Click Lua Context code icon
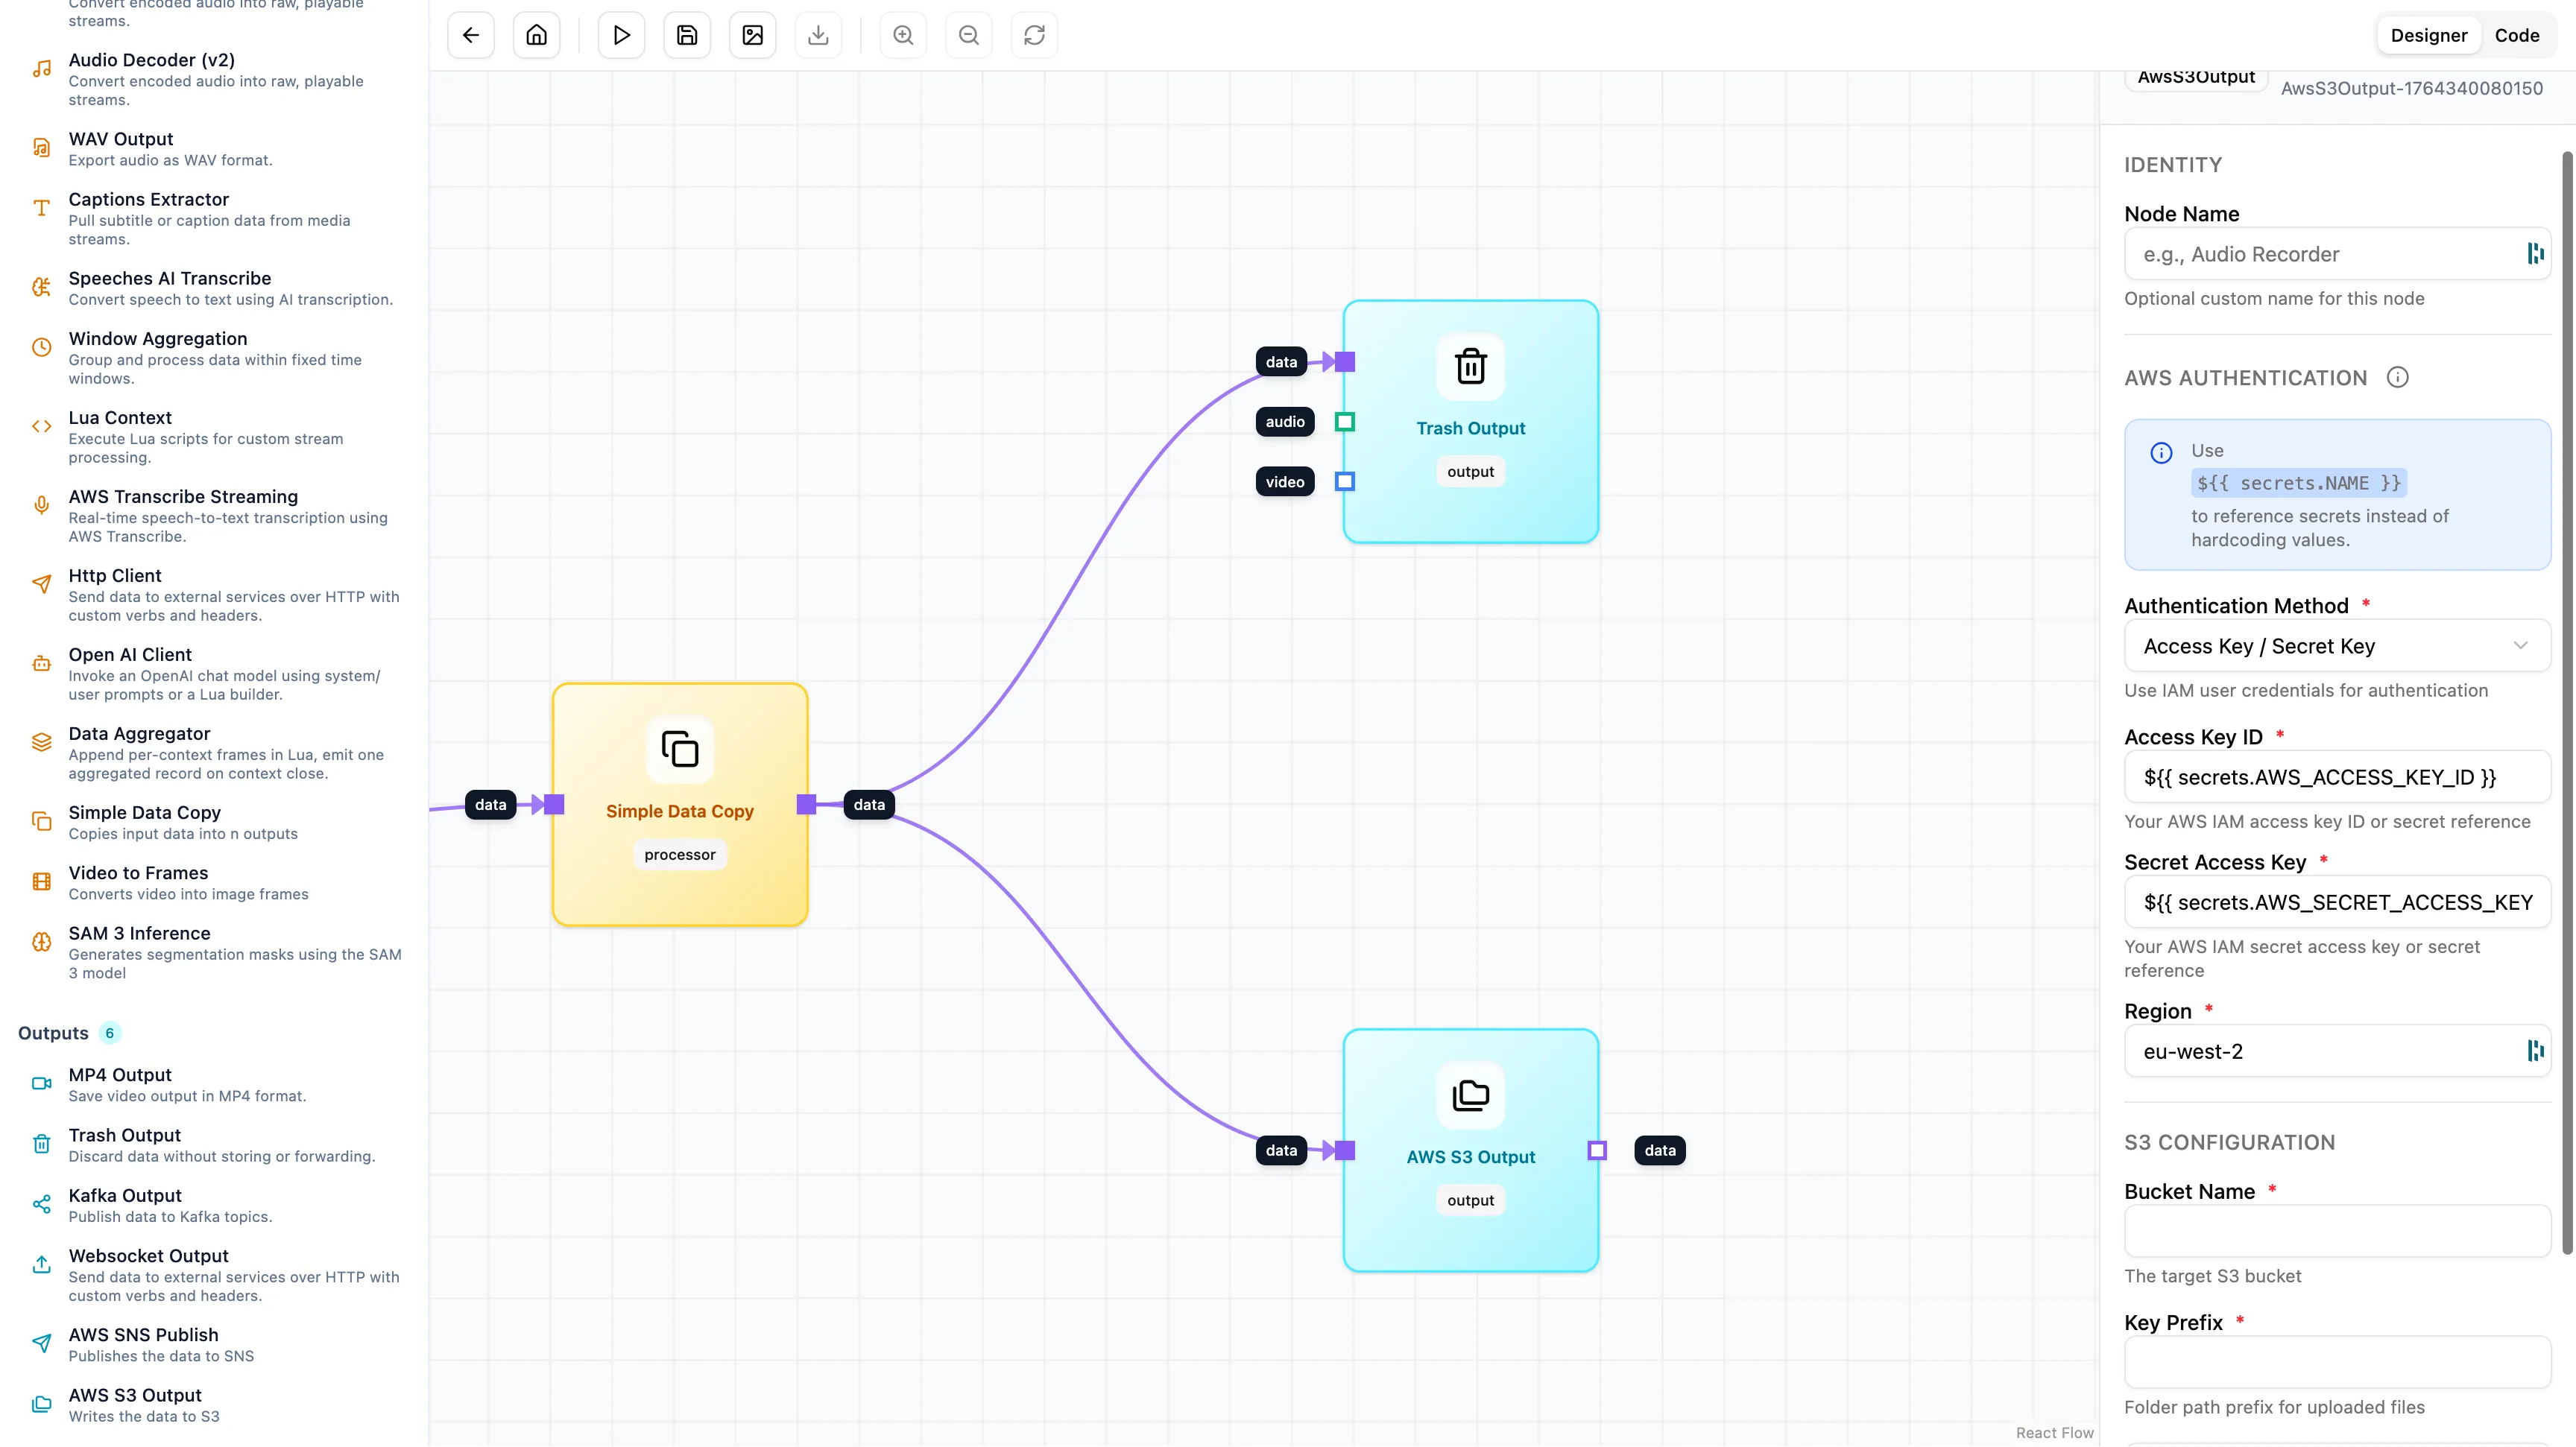This screenshot has height=1447, width=2576. 41,427
